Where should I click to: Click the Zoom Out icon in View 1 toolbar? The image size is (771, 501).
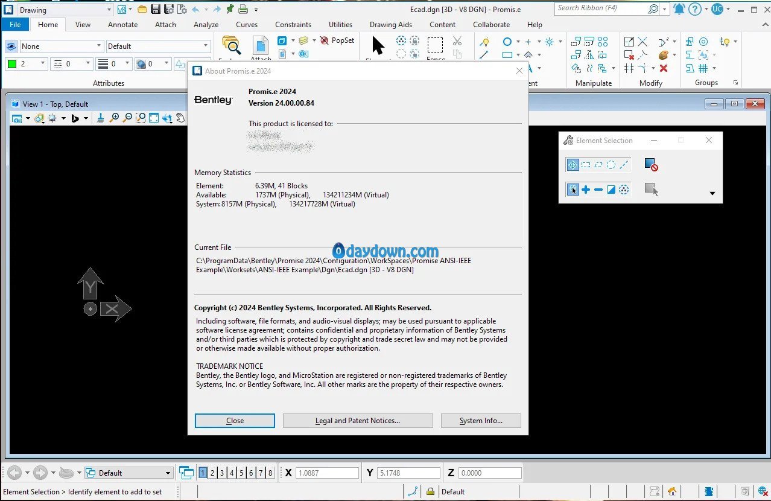127,118
